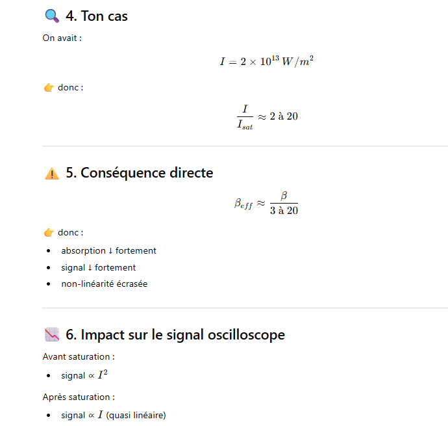Viewport: 448px width, 426px height.
Task: Click the pointing hand emoji above the absorption bullet
Action: pyautogui.click(x=49, y=232)
